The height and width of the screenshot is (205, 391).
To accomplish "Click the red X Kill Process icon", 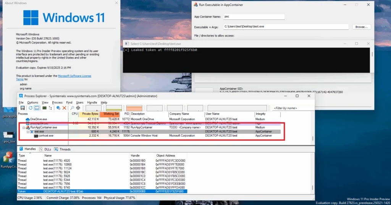I will [64, 108].
